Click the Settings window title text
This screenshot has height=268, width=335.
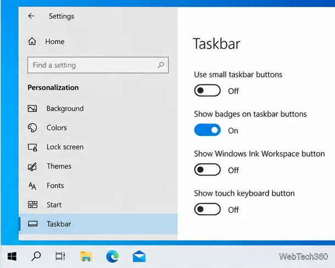pyautogui.click(x=62, y=16)
